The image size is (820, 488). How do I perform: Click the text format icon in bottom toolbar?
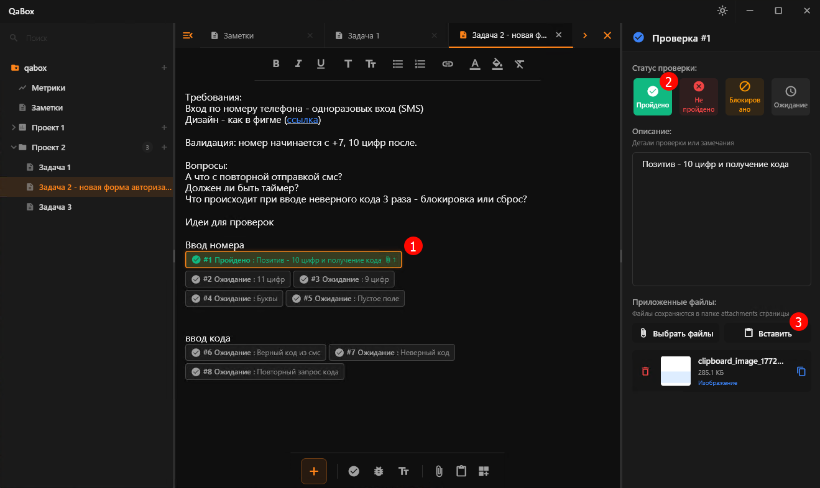[x=403, y=471]
